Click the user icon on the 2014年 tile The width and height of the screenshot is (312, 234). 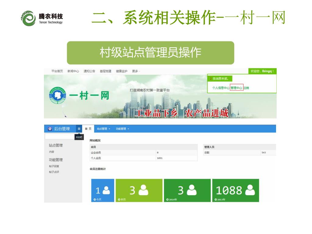[x=192, y=190]
